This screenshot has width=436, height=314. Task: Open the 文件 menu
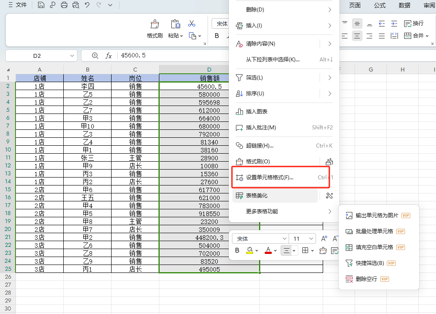(18, 5)
